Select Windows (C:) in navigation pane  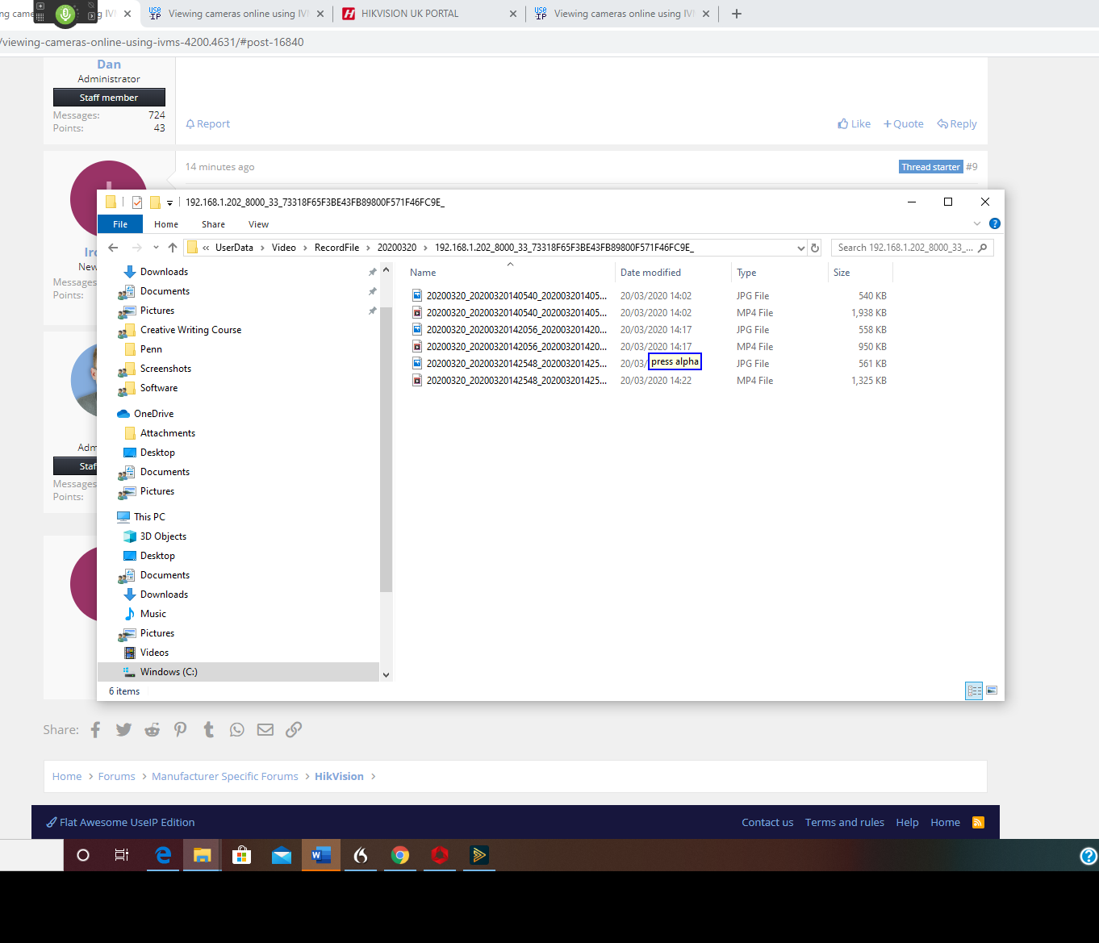click(169, 672)
